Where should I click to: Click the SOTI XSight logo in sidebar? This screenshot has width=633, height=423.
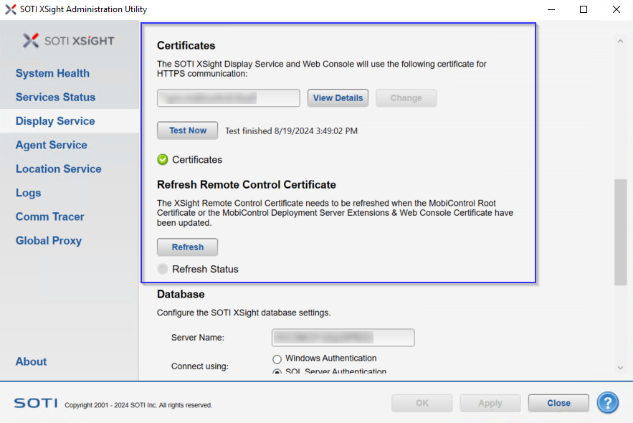pos(68,40)
